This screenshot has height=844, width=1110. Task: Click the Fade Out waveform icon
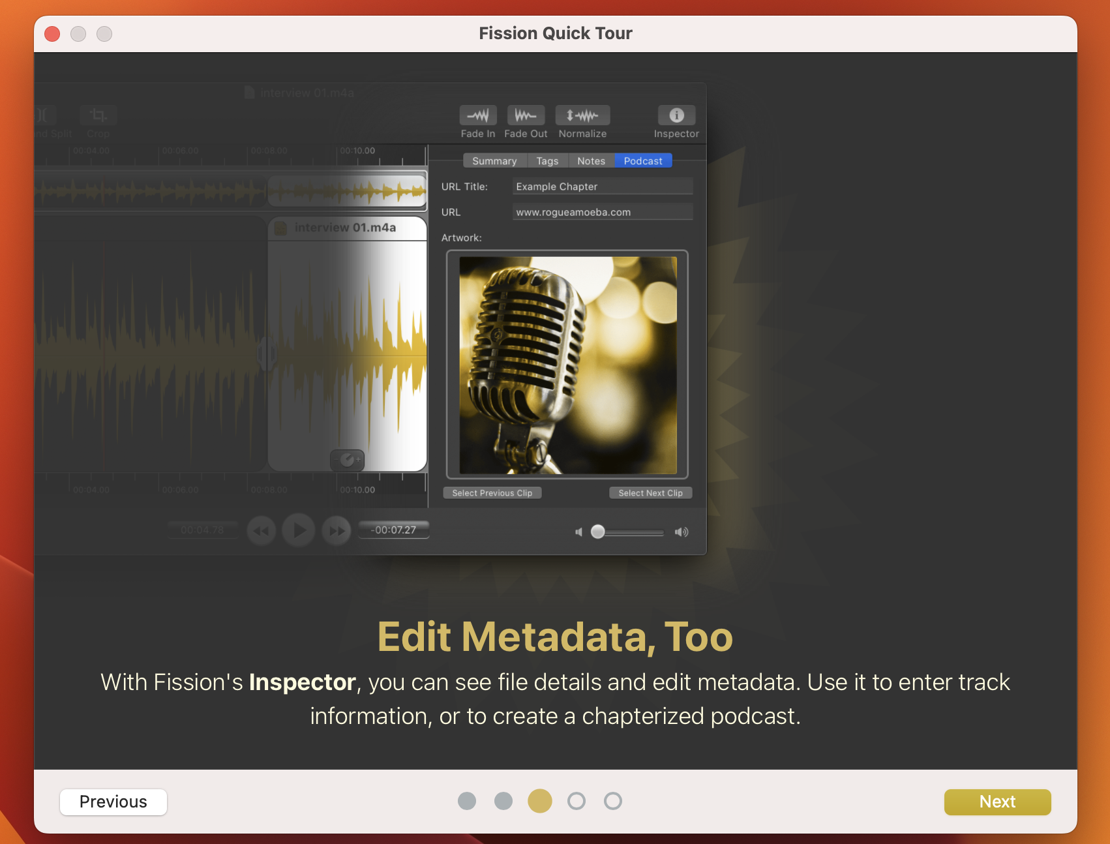click(526, 115)
